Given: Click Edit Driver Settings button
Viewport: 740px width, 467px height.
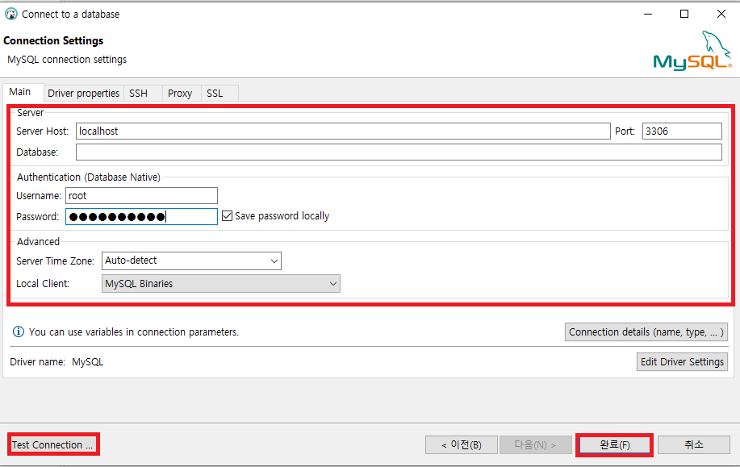Looking at the screenshot, I should [682, 362].
